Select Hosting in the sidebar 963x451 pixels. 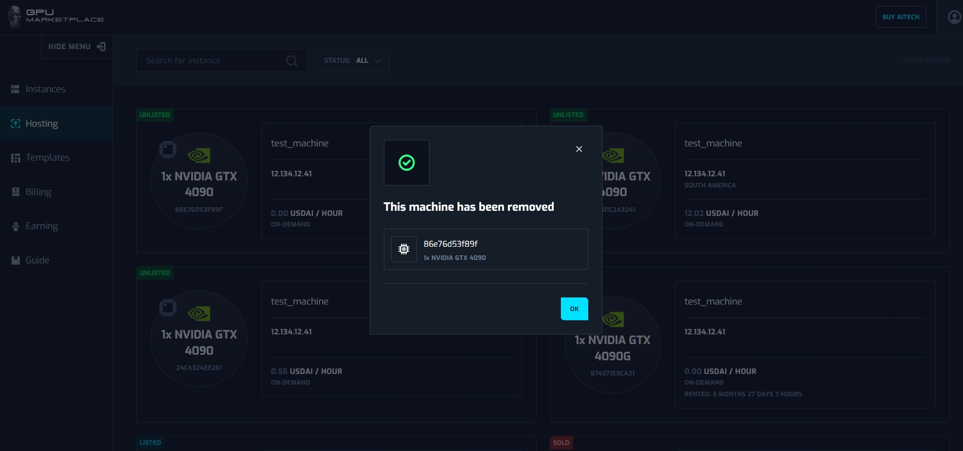point(42,124)
